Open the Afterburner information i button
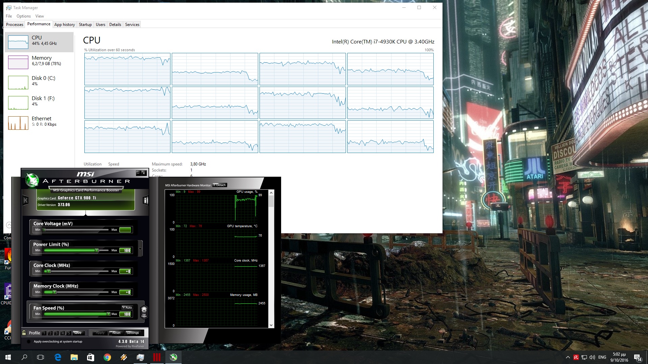Viewport: 648px width, 364px height. (145, 200)
